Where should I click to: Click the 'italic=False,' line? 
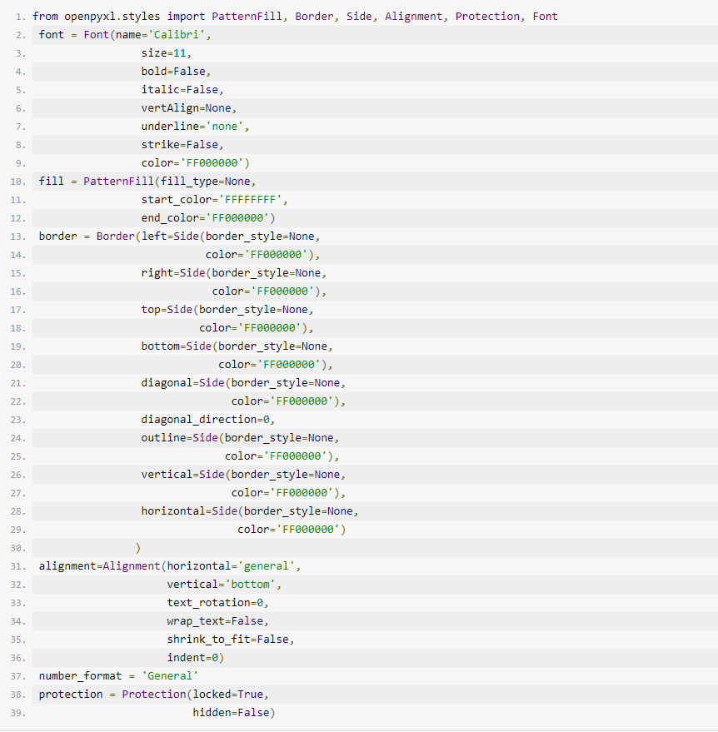click(x=182, y=90)
